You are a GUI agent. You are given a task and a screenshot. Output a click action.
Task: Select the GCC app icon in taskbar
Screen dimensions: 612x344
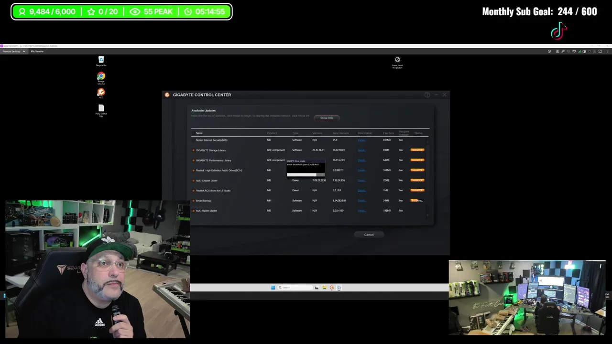tap(332, 288)
